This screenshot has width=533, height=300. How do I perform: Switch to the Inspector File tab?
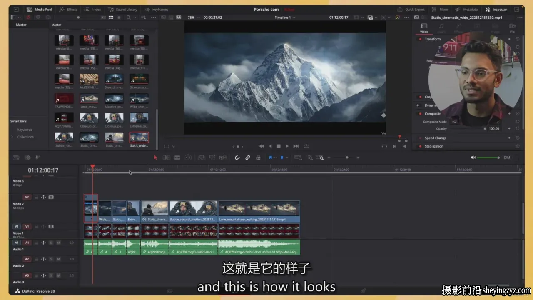(512, 28)
